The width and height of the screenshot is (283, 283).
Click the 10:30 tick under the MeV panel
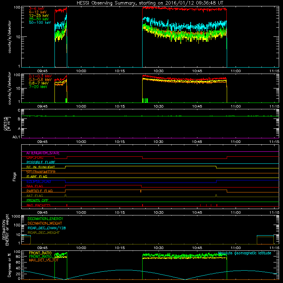coord(158,106)
